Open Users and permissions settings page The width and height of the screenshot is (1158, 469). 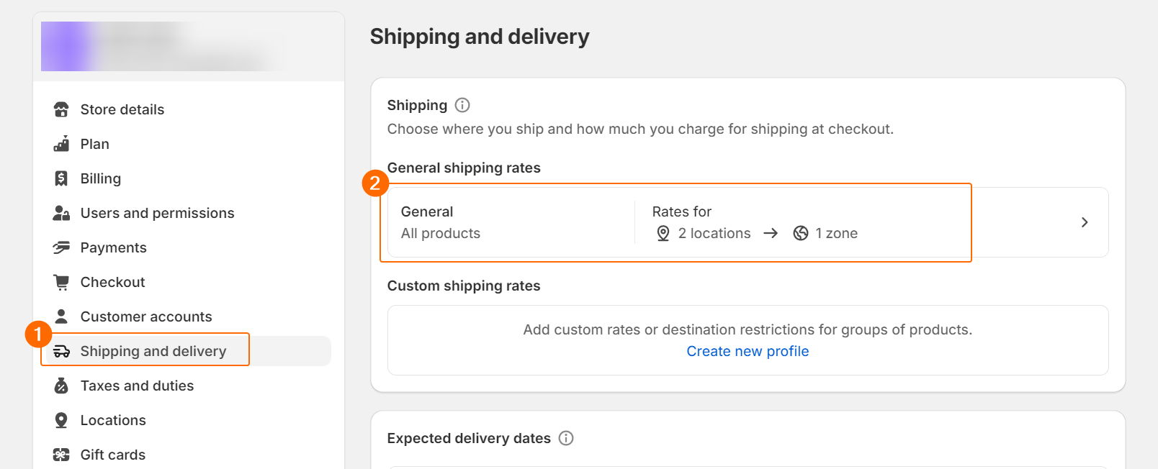coord(157,213)
